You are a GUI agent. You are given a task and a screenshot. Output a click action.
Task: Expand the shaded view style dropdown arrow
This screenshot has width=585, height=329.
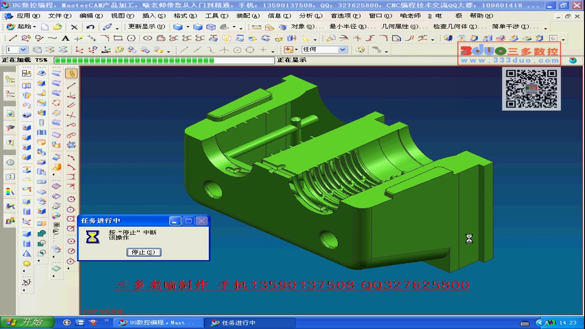pos(188,27)
